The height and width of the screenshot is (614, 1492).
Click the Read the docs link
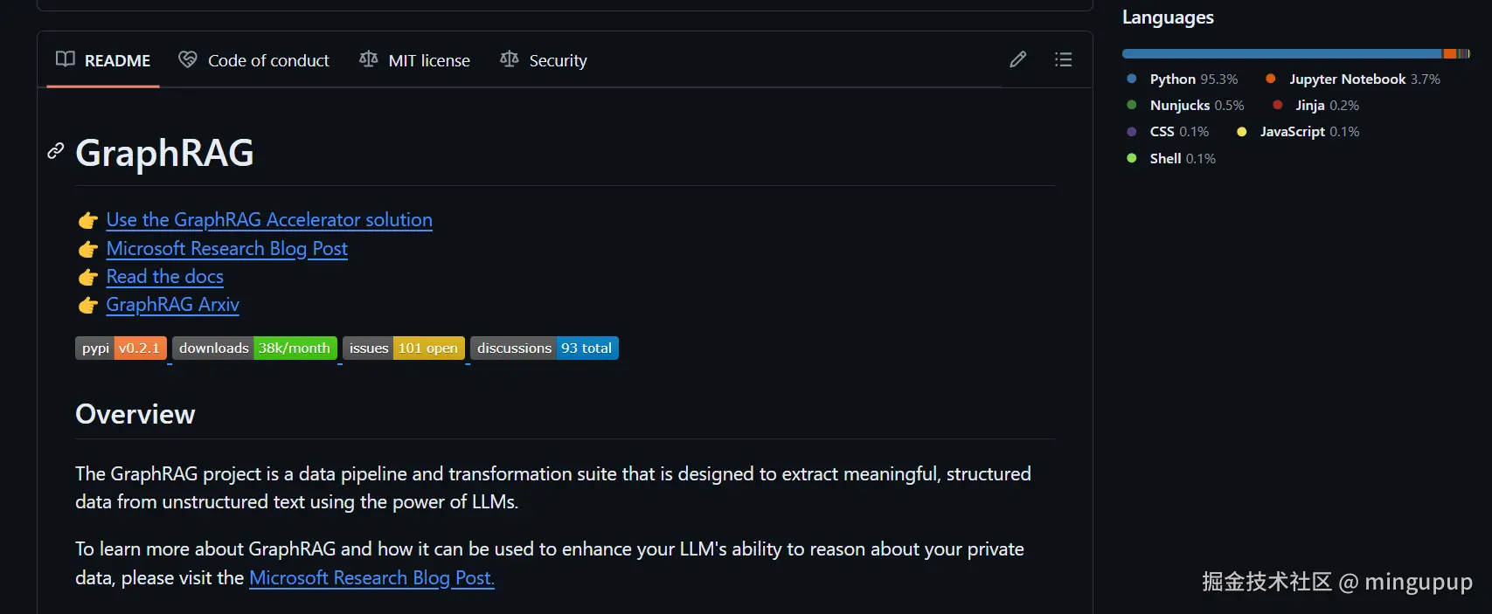pyautogui.click(x=165, y=277)
